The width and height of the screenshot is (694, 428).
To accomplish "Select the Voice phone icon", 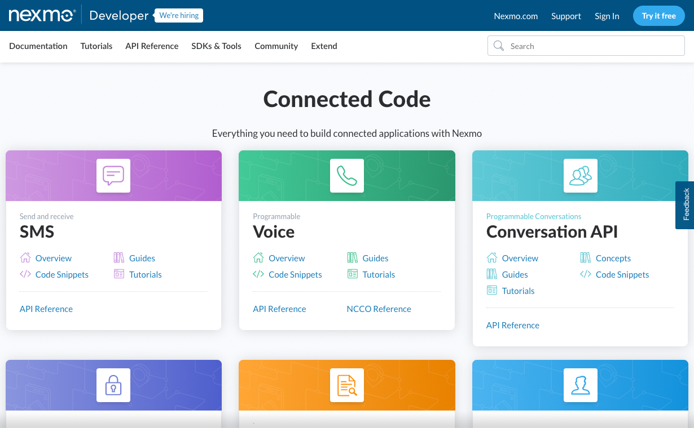I will (346, 175).
